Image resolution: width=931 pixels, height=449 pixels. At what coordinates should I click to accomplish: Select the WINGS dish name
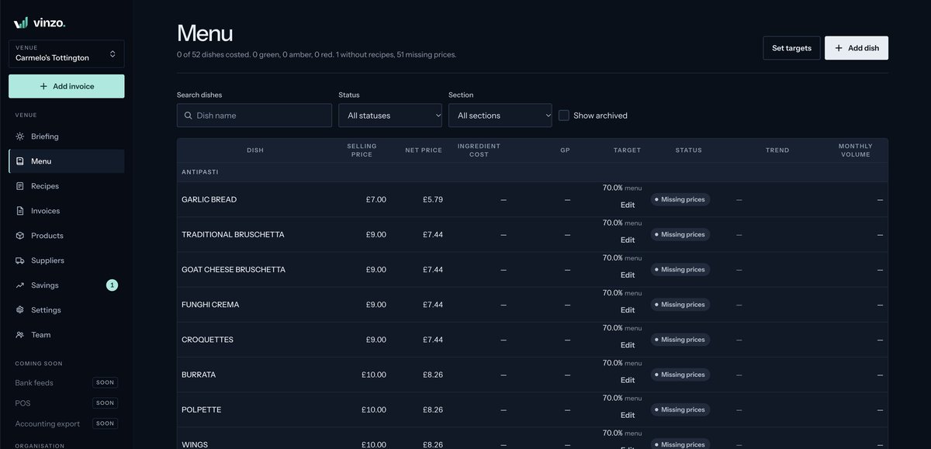[194, 444]
